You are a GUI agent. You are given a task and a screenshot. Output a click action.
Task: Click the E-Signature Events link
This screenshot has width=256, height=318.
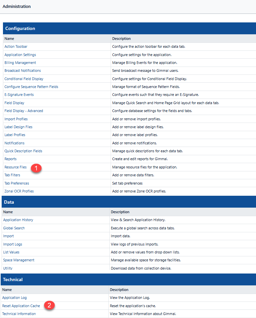(x=19, y=95)
